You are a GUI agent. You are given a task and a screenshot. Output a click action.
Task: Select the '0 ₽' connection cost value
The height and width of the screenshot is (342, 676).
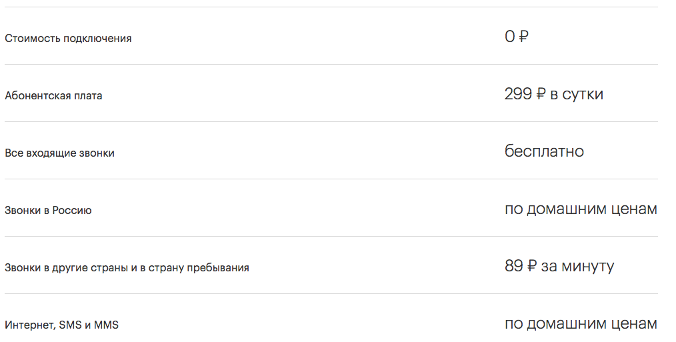click(517, 37)
